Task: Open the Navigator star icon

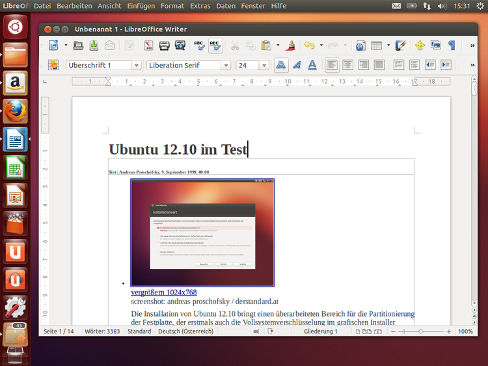Action: click(420, 46)
